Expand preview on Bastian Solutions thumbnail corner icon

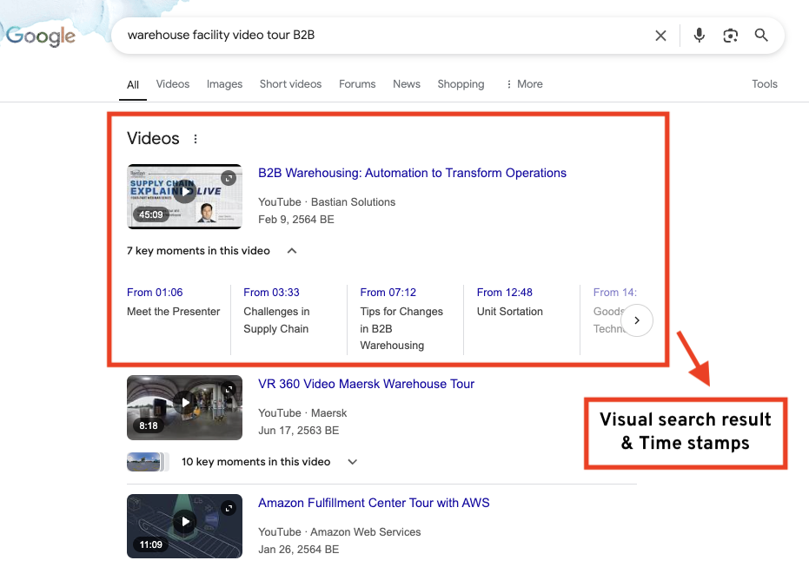(x=229, y=178)
